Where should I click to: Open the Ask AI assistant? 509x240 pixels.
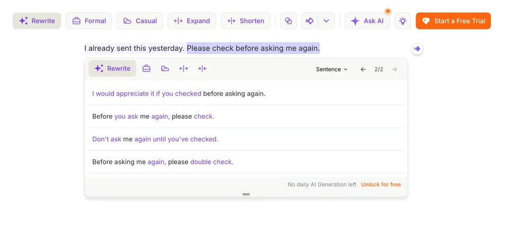pyautogui.click(x=367, y=21)
